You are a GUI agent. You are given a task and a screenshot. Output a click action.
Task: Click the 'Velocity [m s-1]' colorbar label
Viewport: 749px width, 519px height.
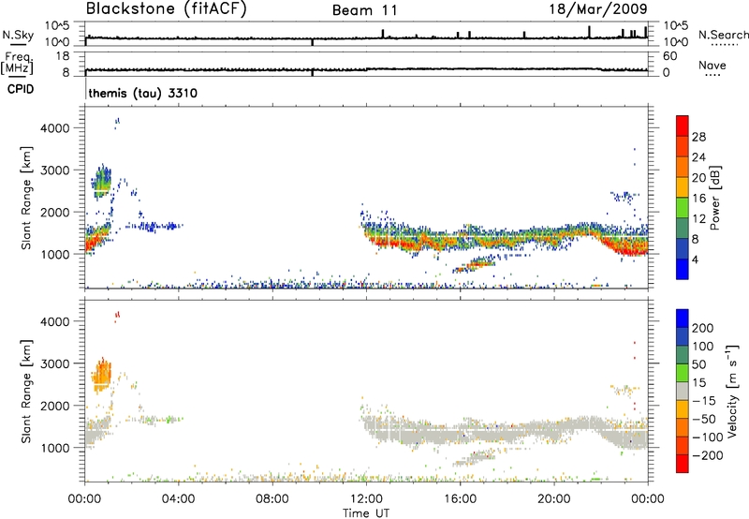(x=731, y=391)
